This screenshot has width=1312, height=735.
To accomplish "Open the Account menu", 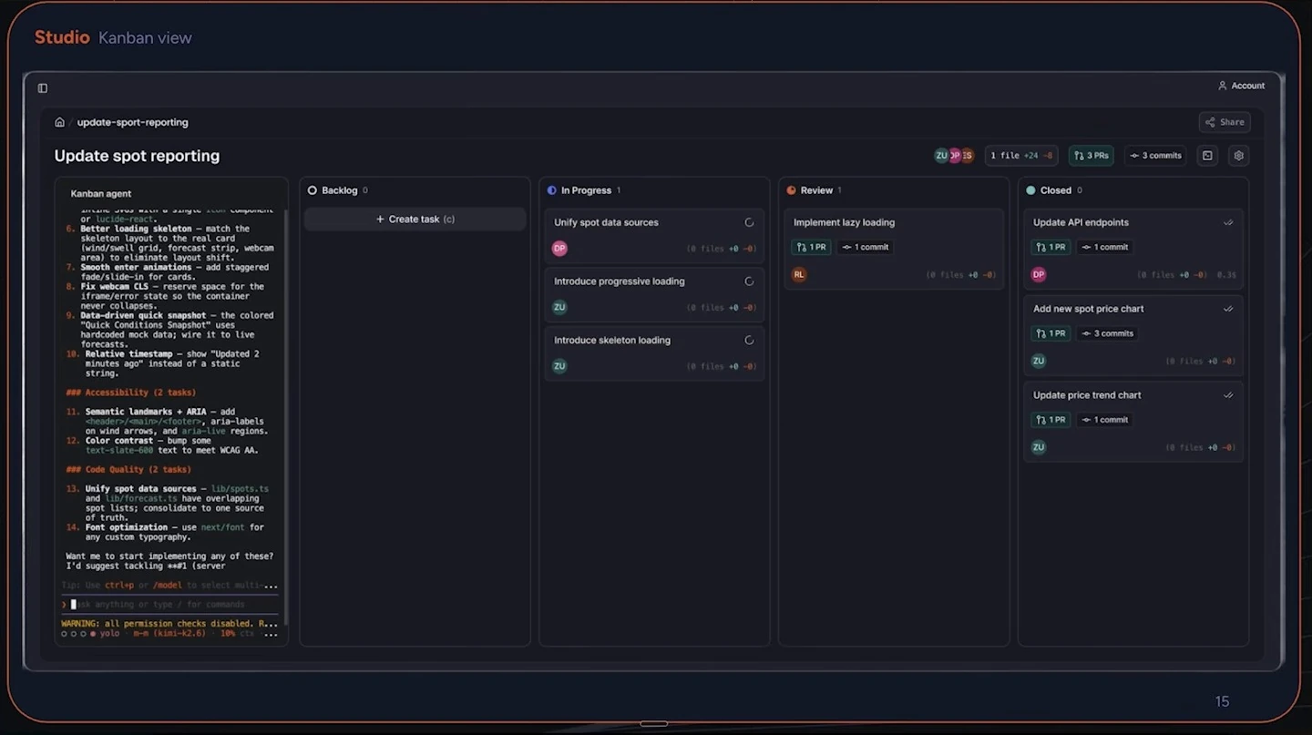I will tap(1241, 86).
